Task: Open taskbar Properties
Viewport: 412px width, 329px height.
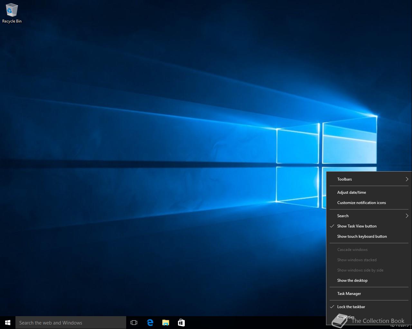Action: click(369, 317)
